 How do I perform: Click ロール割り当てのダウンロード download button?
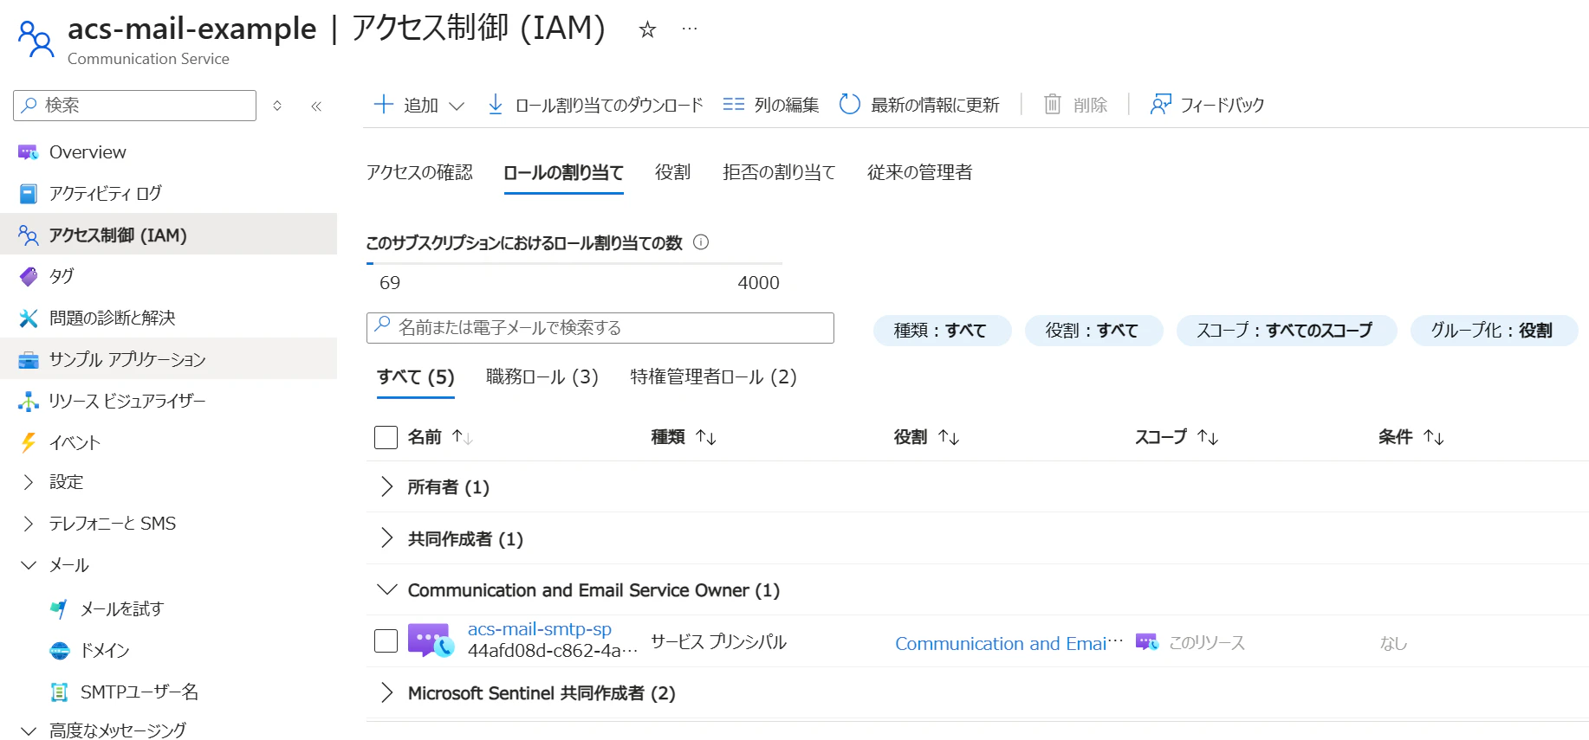point(594,105)
